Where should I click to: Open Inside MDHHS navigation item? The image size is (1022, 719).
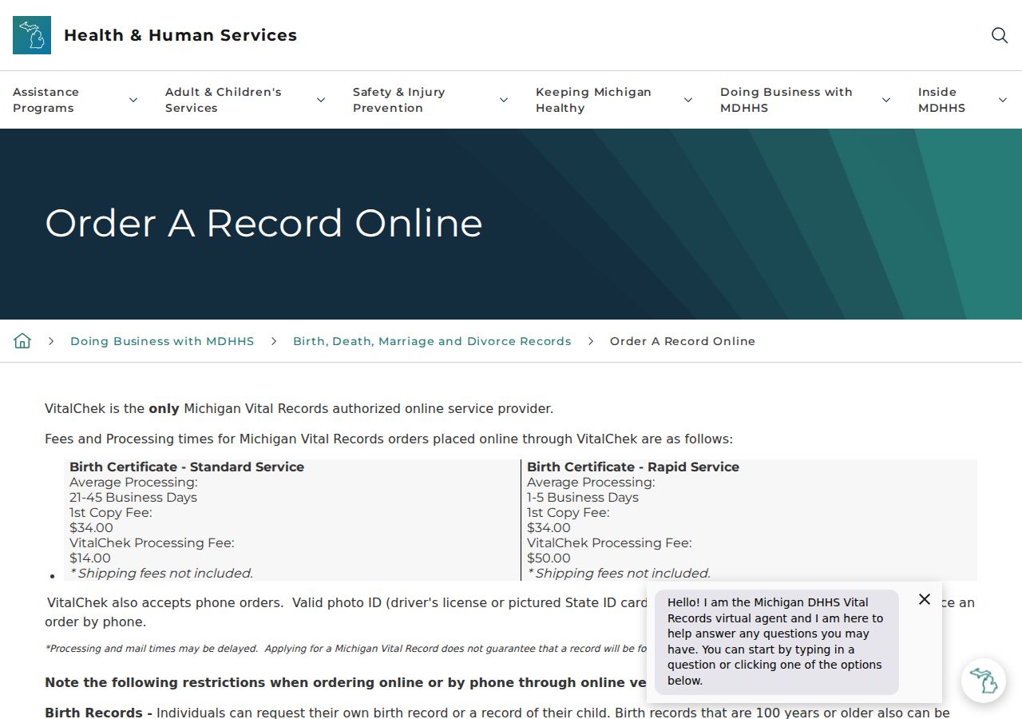pyautogui.click(x=941, y=100)
